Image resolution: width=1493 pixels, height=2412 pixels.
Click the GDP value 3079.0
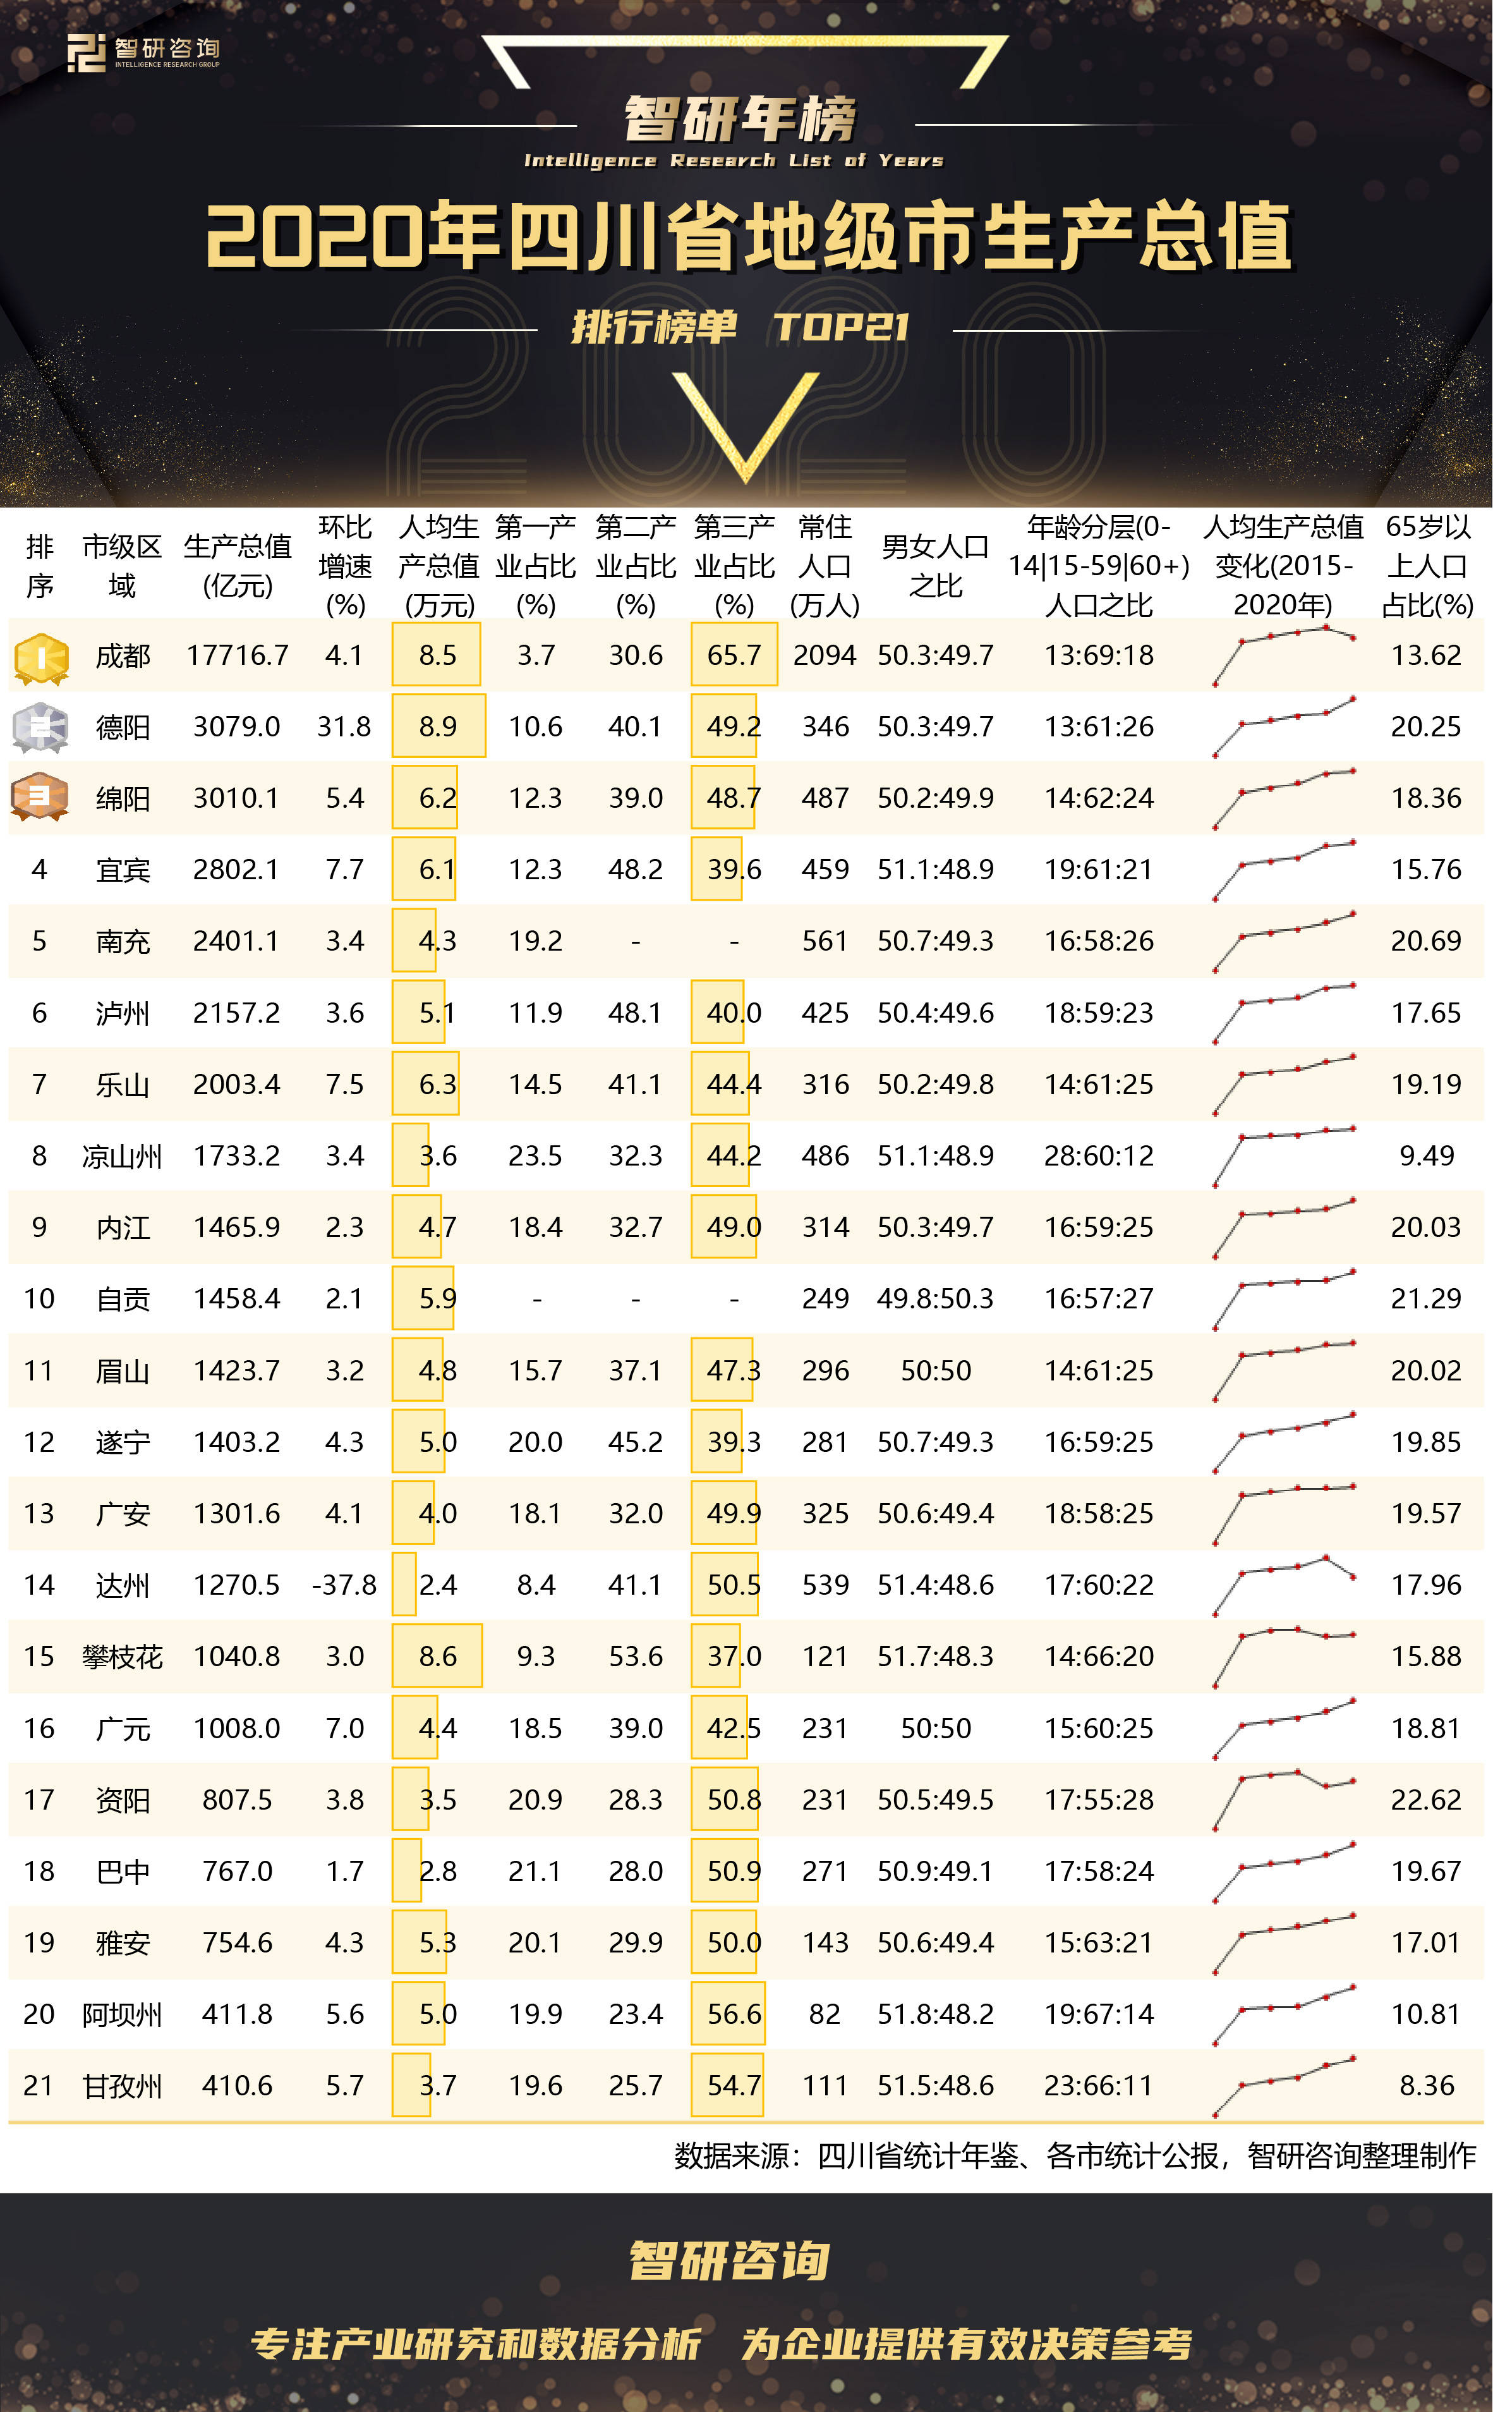237,726
